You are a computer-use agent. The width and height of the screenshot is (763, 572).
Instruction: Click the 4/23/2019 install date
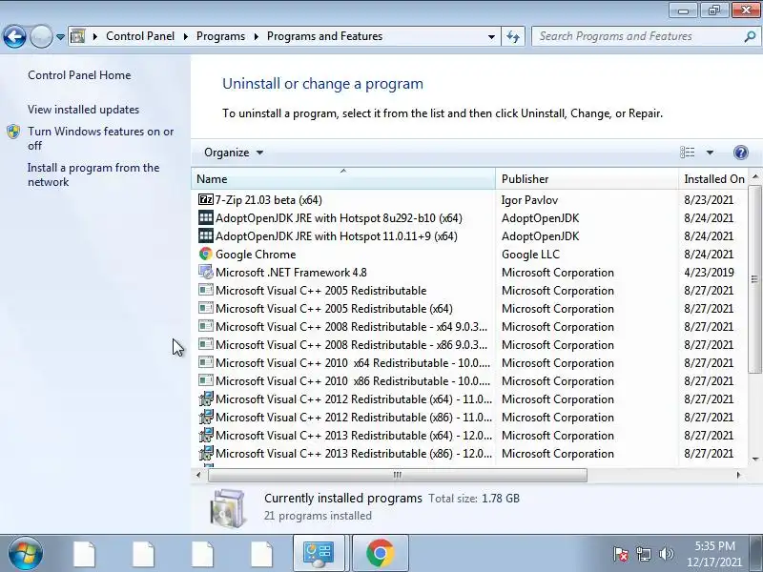tap(709, 273)
